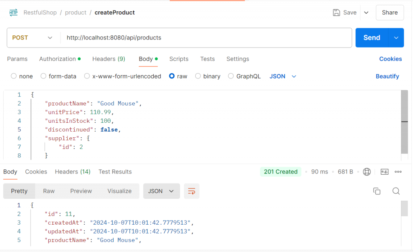Choose the GraphQL body radio option
The image size is (413, 252).
(231, 76)
